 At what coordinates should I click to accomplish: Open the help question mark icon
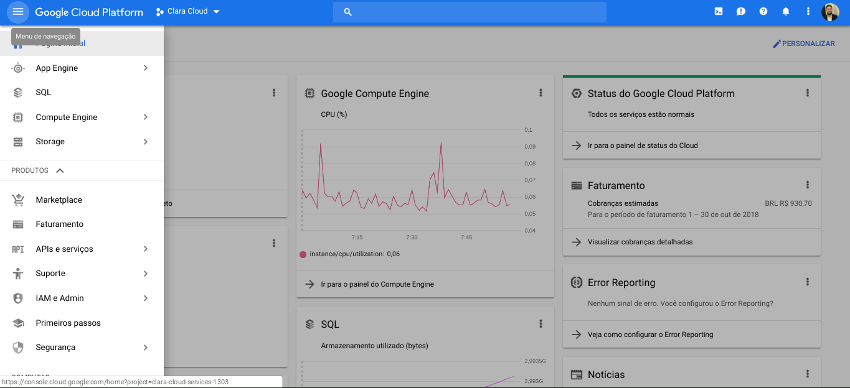click(x=763, y=11)
